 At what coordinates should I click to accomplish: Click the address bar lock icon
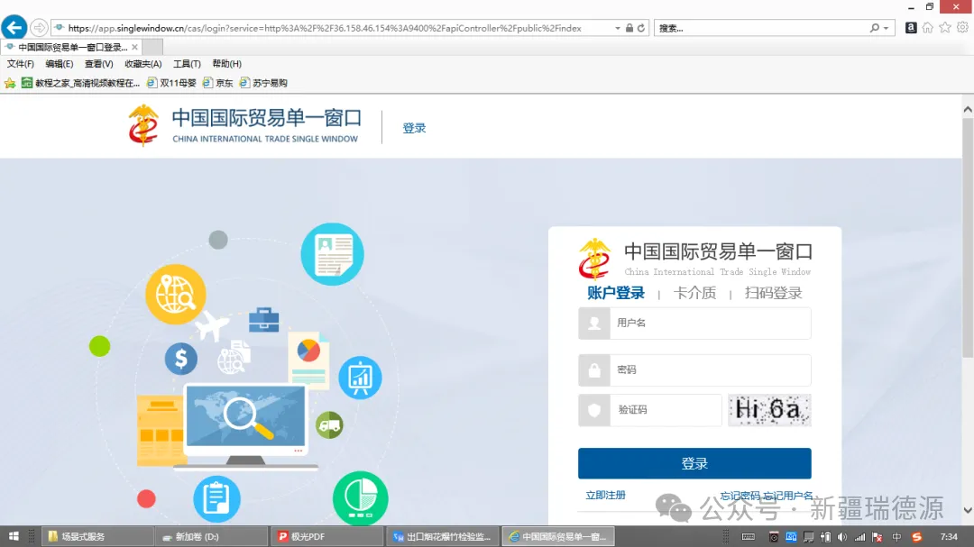point(629,28)
